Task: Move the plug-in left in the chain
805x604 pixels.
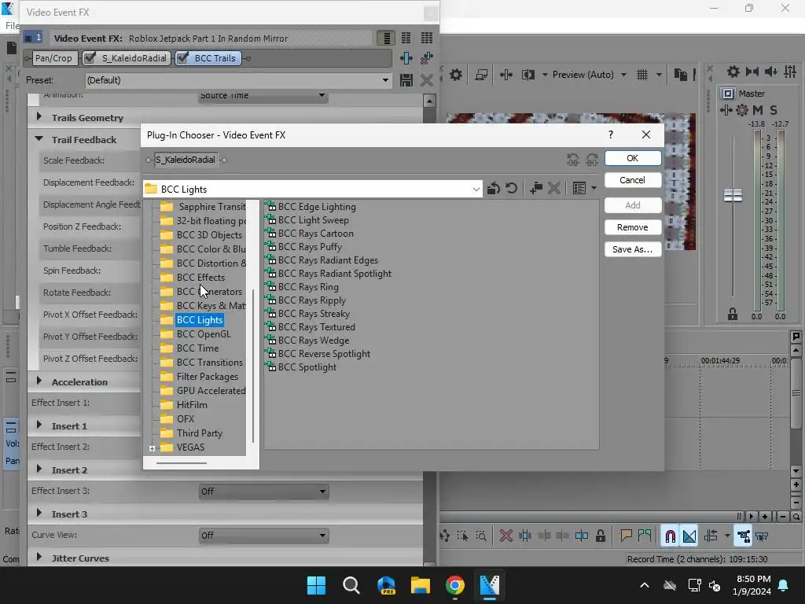Action: (x=573, y=160)
